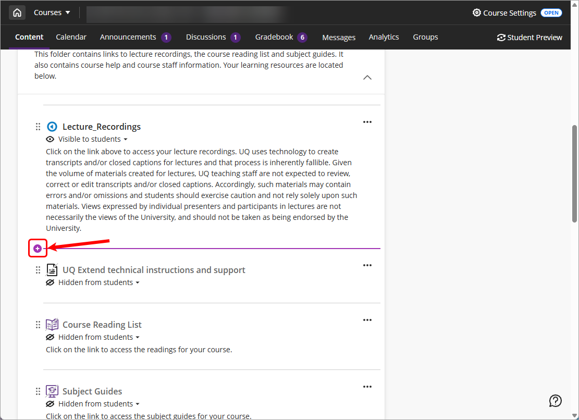Open 'Hidden from students' dropdown for Subject Guides
This screenshot has width=579, height=420.
(99, 404)
